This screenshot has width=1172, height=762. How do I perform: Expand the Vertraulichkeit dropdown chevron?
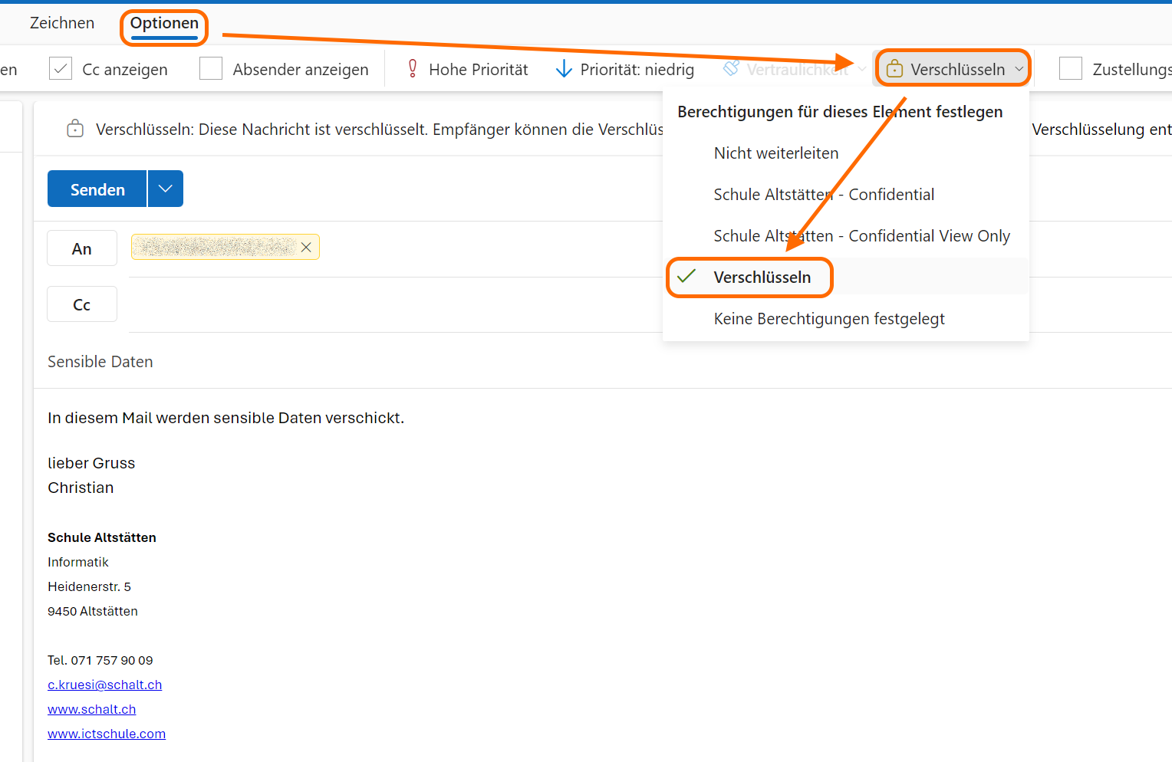pos(862,69)
